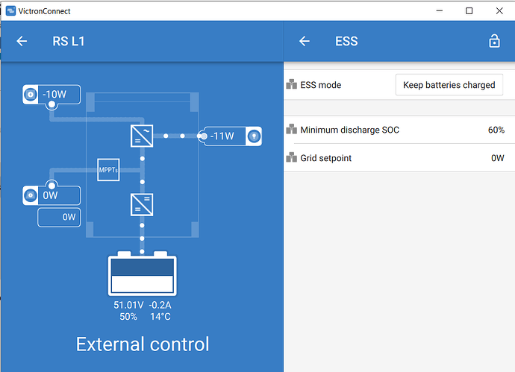Minimize the VictronConnect window

pos(440,11)
